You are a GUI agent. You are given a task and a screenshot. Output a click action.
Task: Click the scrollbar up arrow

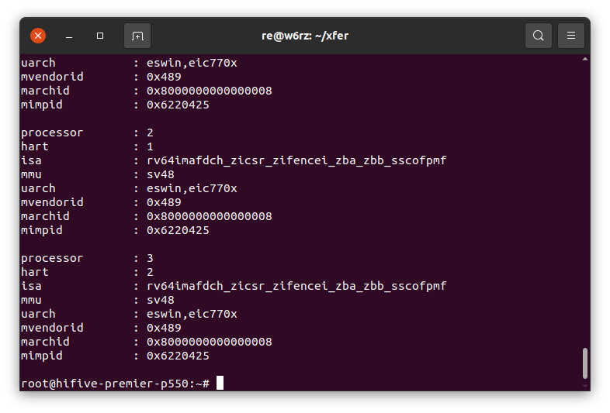pyautogui.click(x=584, y=59)
